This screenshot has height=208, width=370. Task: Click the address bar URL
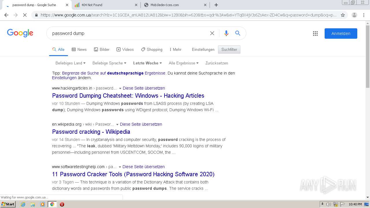(188, 15)
